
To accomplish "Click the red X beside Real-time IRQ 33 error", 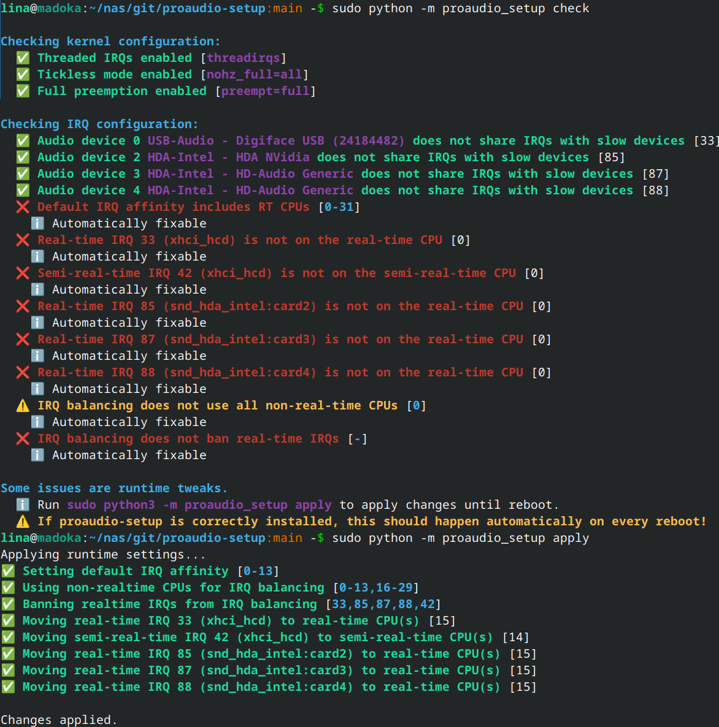I will coord(23,240).
